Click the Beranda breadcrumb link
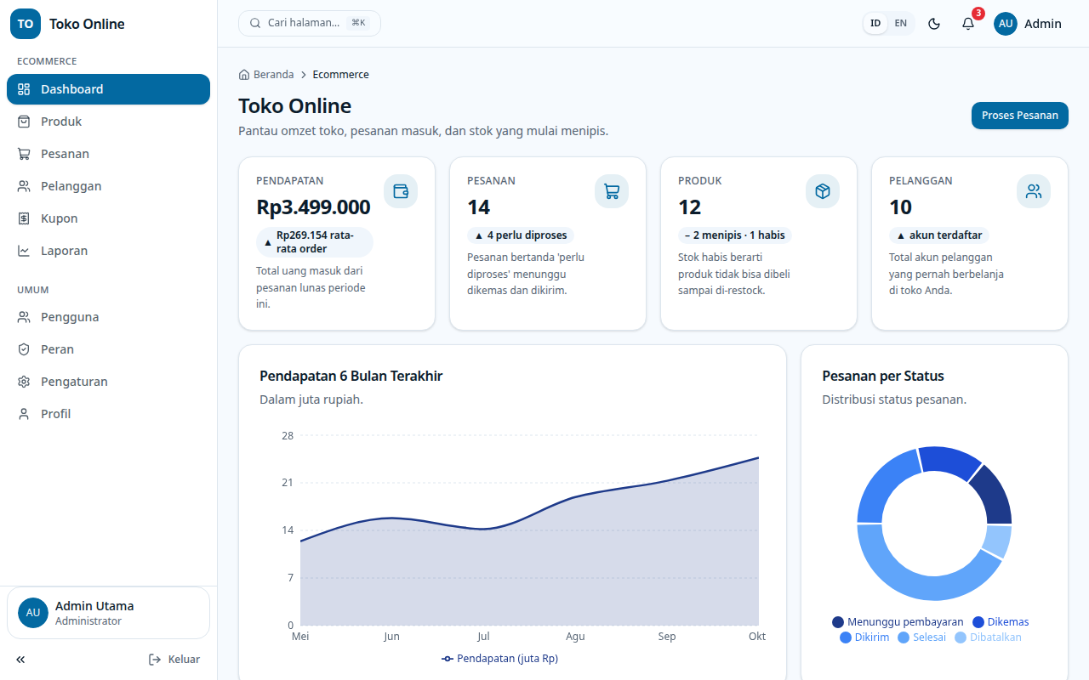The image size is (1089, 680). click(x=266, y=75)
